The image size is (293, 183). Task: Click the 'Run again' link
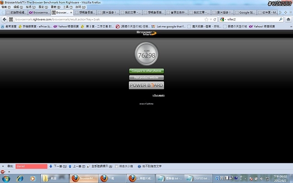pyautogui.click(x=158, y=95)
